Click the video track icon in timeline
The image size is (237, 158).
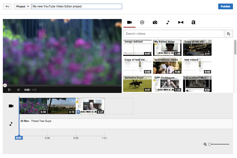[x=11, y=106]
